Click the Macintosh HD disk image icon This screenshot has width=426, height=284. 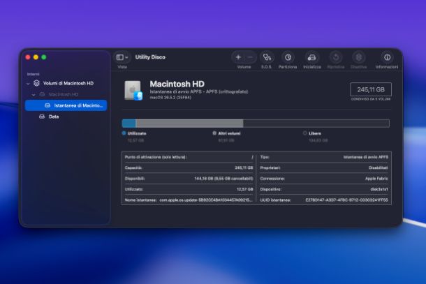coord(133,91)
